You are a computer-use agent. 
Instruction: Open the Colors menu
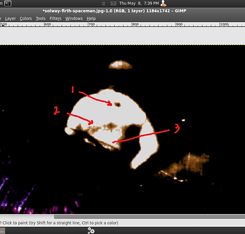(26, 19)
